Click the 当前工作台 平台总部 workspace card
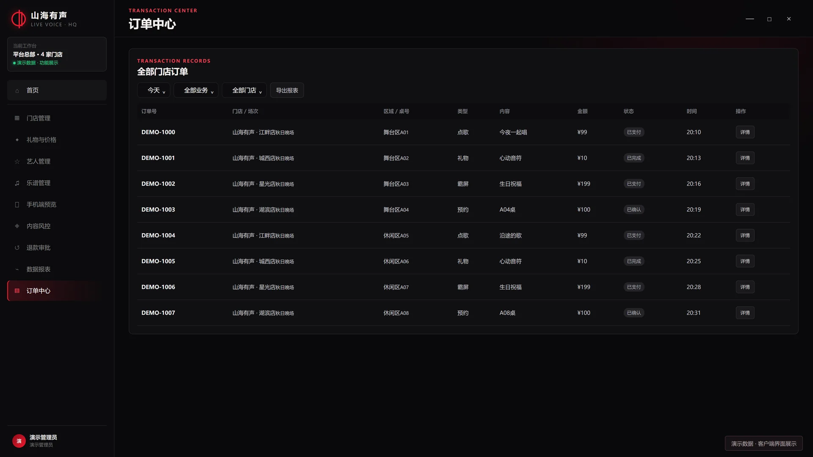Image resolution: width=813 pixels, height=457 pixels. coord(57,54)
